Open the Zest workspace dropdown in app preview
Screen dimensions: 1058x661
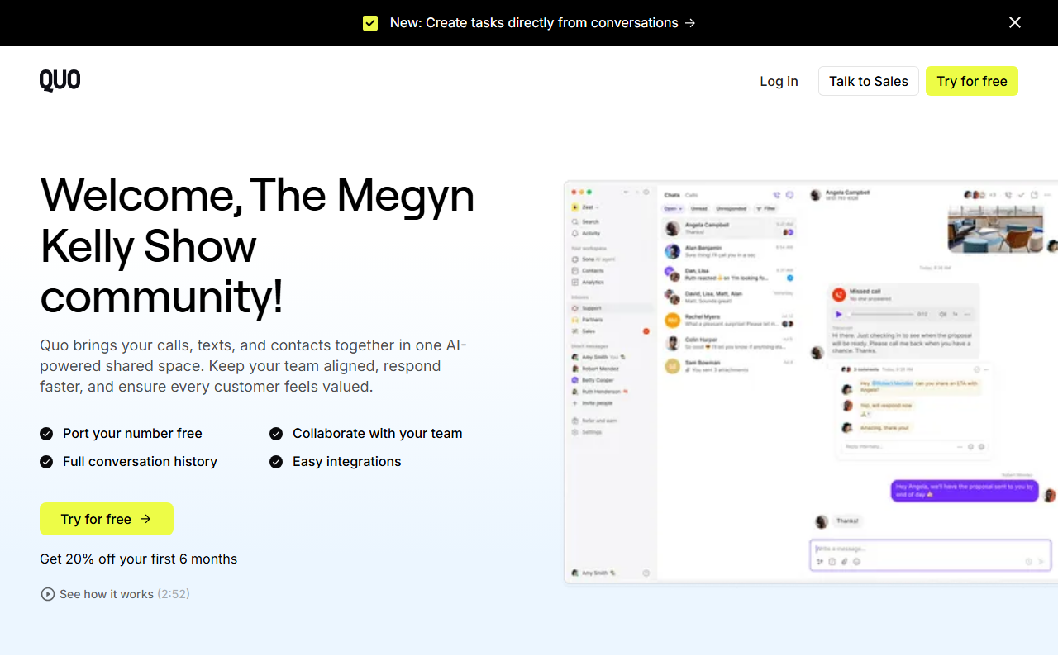[x=585, y=207]
